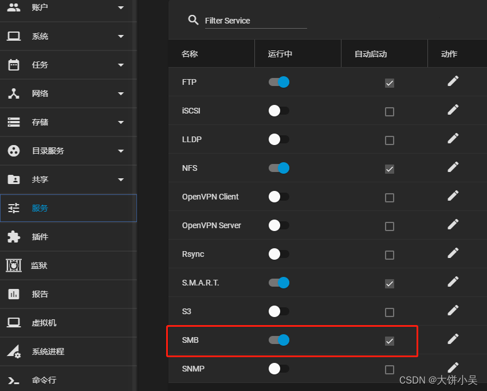Screen dimensions: 487x391
Task: Enable the Rsync running toggle
Action: click(279, 254)
